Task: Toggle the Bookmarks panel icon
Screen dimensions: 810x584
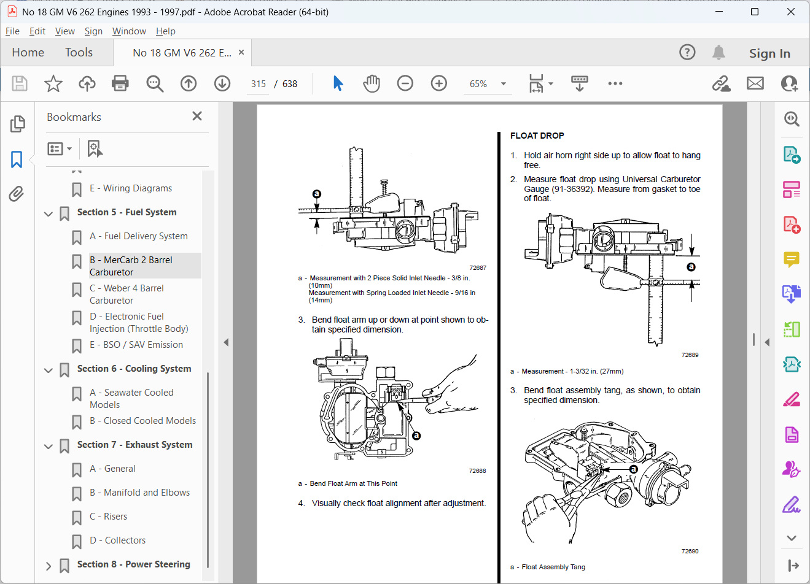Action: tap(17, 159)
